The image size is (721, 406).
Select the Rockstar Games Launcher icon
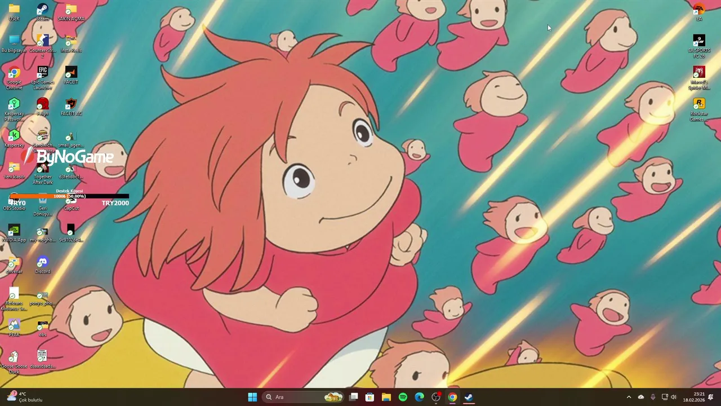click(699, 109)
